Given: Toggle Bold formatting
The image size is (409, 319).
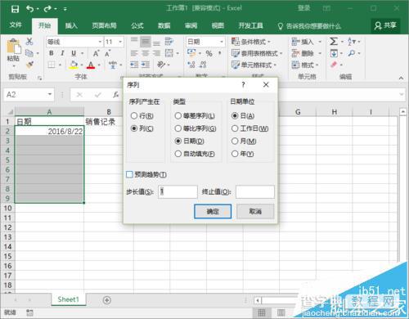Looking at the screenshot, I should coord(52,53).
